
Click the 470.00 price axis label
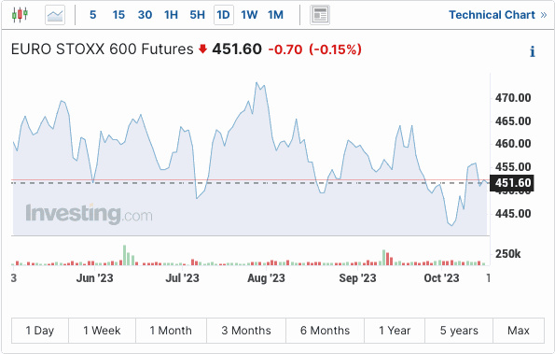click(x=513, y=98)
